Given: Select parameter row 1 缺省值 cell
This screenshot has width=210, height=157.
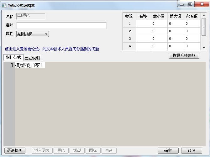Looking at the screenshot, I should click(192, 24).
